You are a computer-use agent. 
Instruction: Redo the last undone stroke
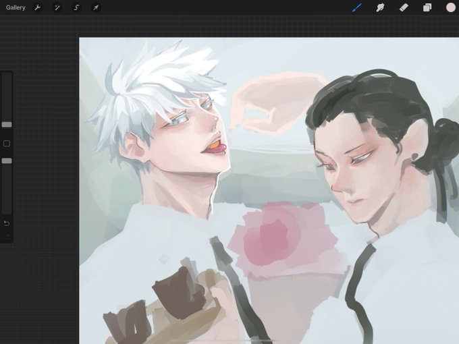pos(7,236)
